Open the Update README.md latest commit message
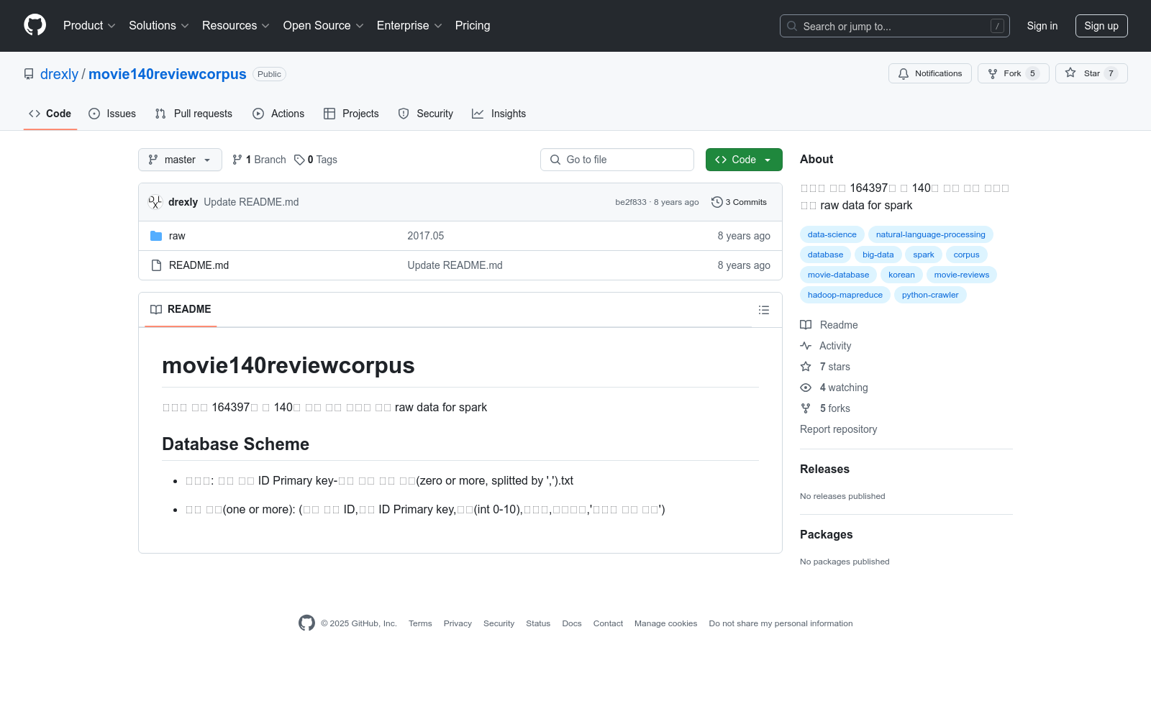The height and width of the screenshot is (719, 1151). pos(251,202)
